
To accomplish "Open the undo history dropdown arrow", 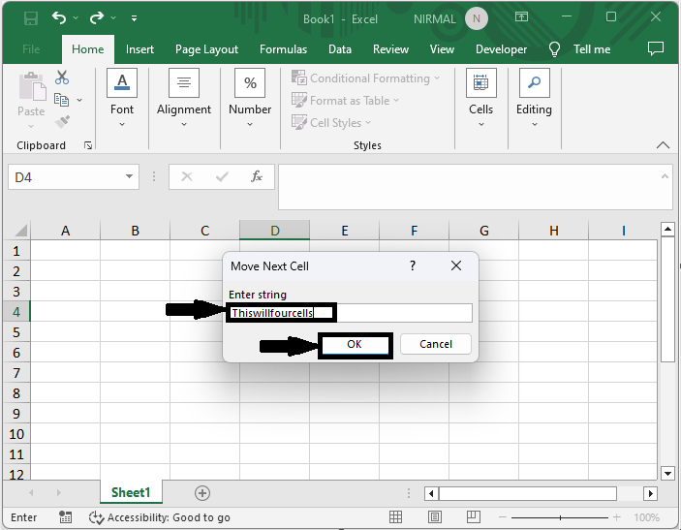I will point(76,17).
